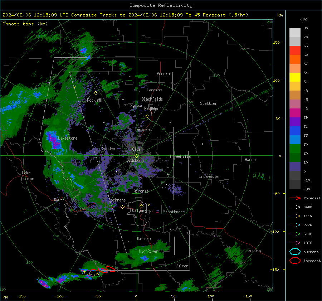Click the 'Cochrane' city label
Screen dimensions: 322x301
coord(117,200)
